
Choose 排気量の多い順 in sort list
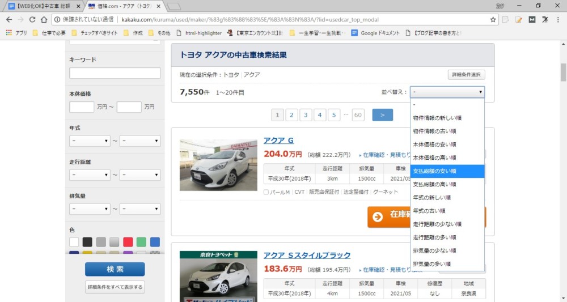click(447, 264)
